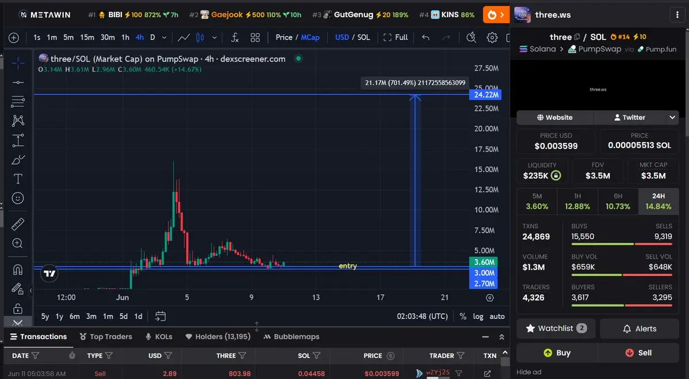Switch chart to Price mode

point(284,37)
